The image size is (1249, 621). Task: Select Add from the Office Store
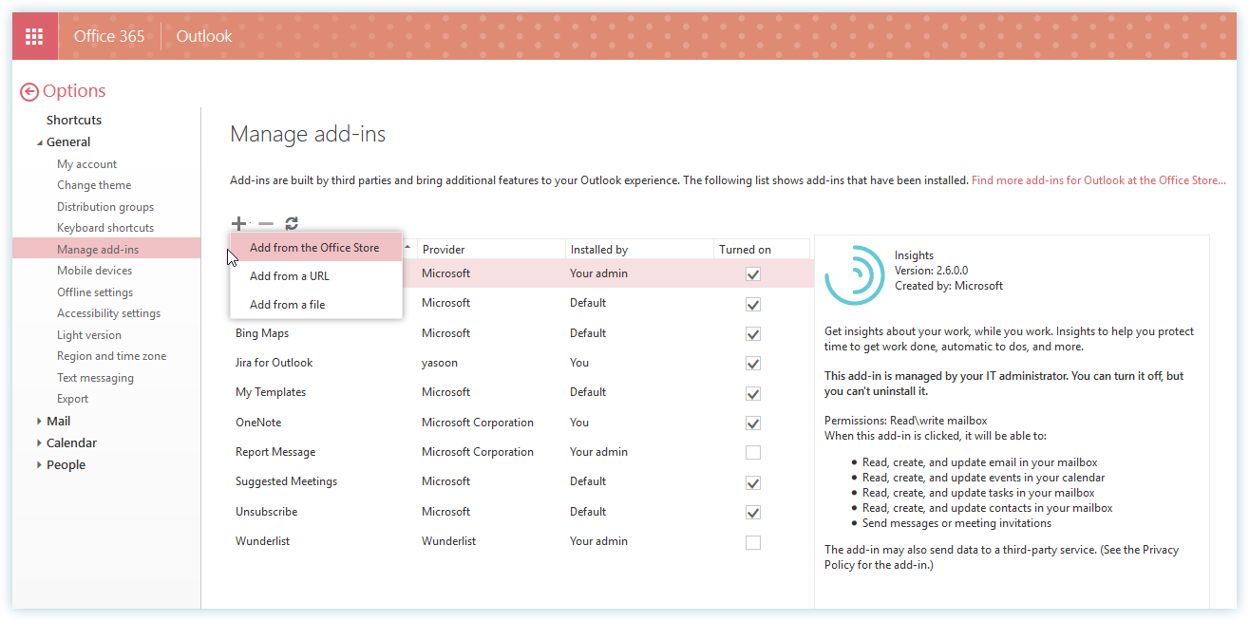[314, 248]
